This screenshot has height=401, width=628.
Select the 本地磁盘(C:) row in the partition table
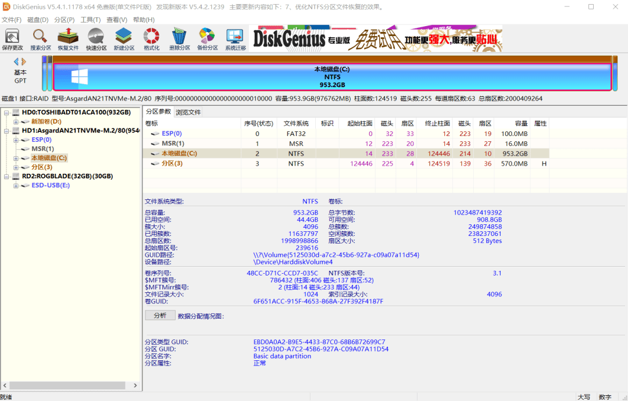(x=345, y=153)
